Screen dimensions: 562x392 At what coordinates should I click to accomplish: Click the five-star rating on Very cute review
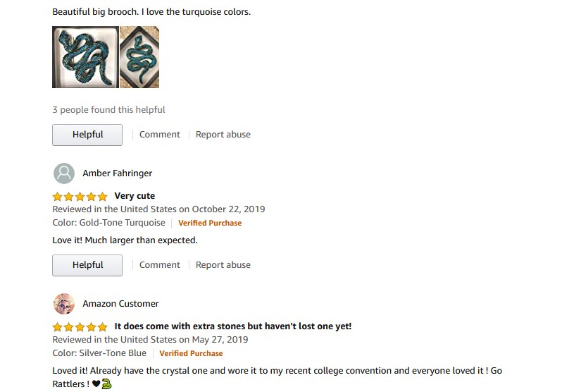pos(80,197)
